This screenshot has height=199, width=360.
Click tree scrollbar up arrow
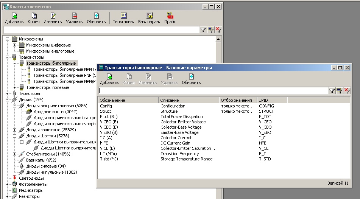(218, 39)
